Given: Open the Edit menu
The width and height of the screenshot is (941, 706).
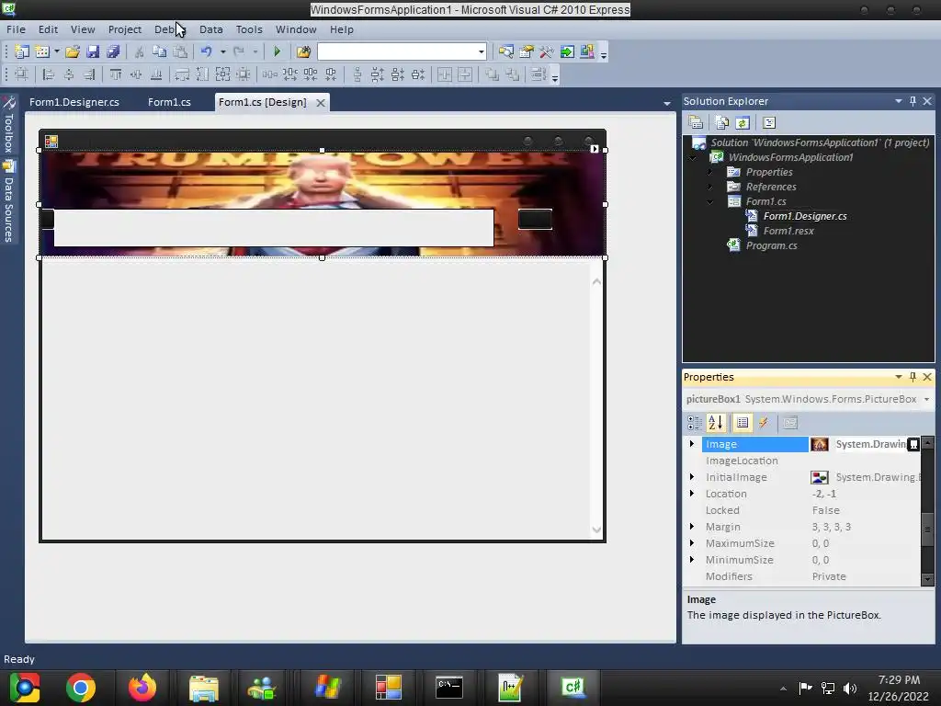Looking at the screenshot, I should pos(48,29).
